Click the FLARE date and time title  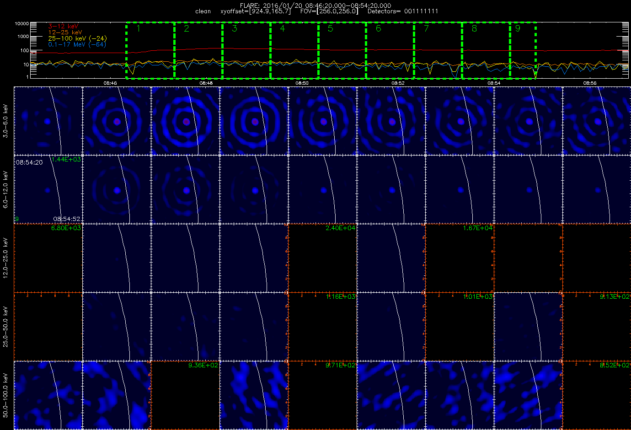click(315, 5)
